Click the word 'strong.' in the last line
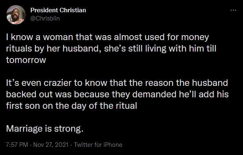The image size is (243, 155). [69, 129]
